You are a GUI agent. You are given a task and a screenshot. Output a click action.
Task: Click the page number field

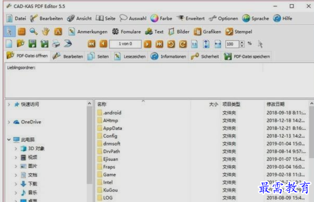(126, 44)
